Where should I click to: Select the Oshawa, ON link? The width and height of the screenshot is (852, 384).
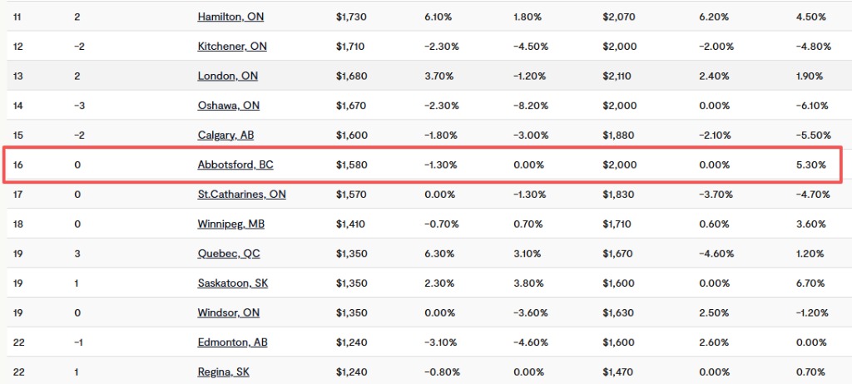(229, 106)
